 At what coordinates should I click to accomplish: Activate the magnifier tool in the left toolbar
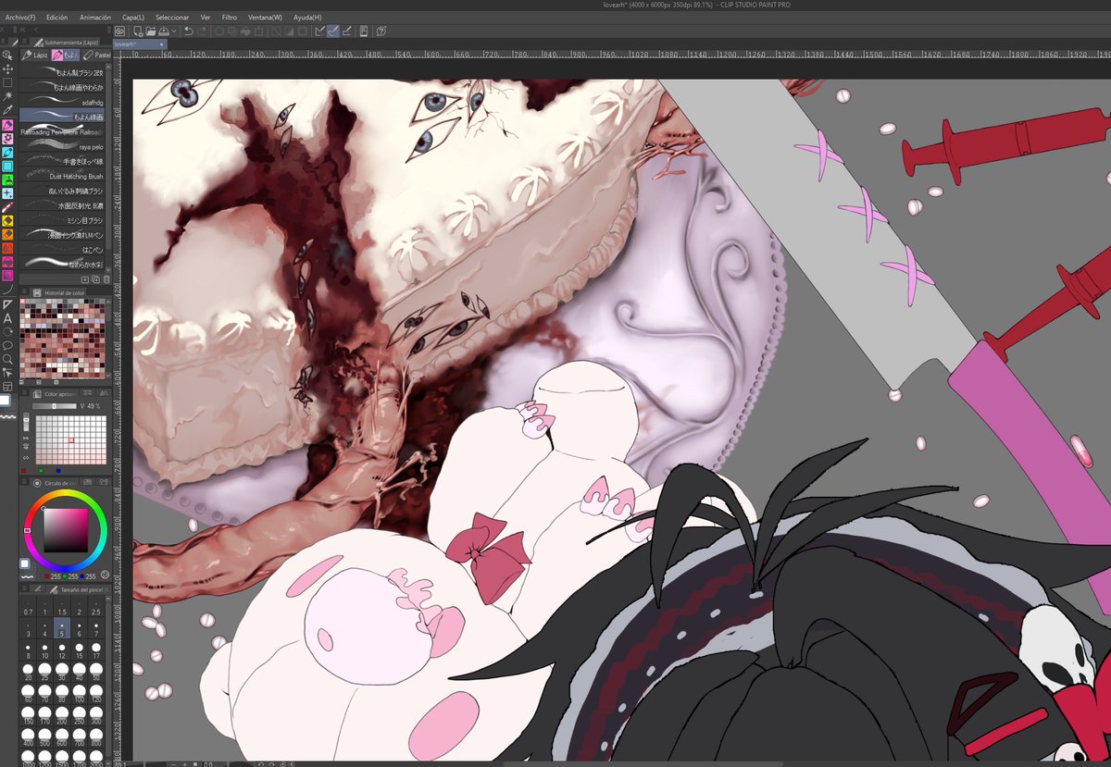[x=7, y=358]
